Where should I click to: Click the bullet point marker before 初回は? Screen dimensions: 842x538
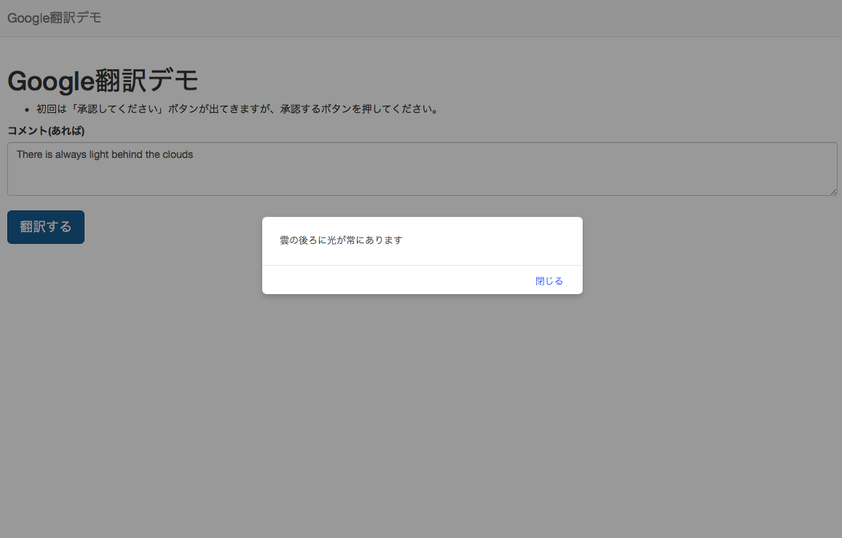pos(26,110)
